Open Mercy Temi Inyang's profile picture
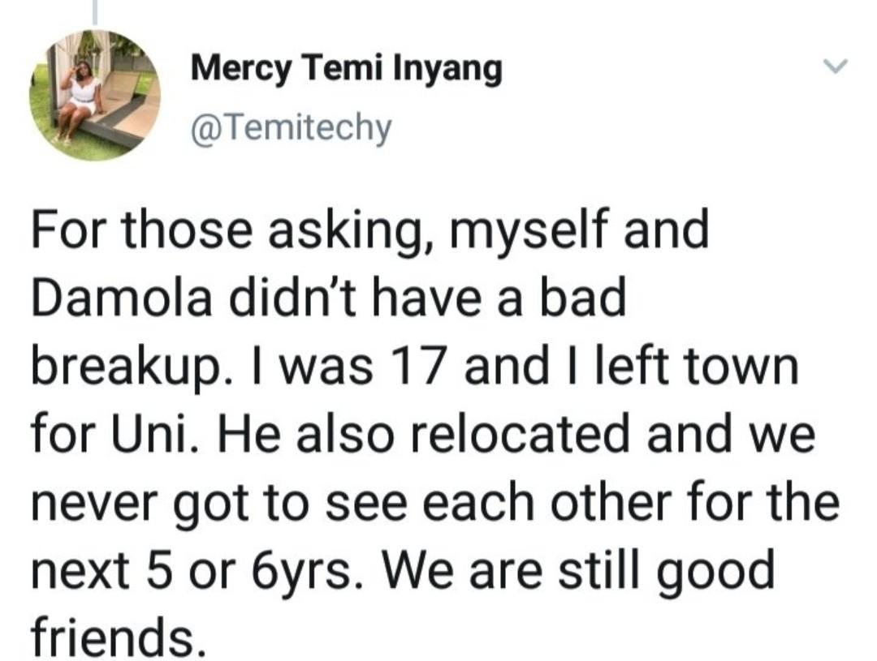The height and width of the screenshot is (661, 877). [x=95, y=96]
